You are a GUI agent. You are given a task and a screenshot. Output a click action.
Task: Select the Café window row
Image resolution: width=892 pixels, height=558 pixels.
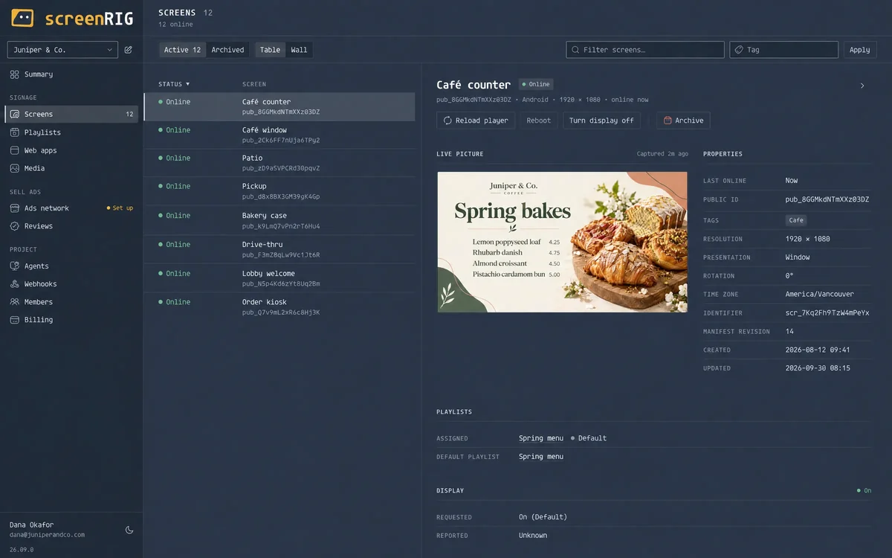point(279,135)
